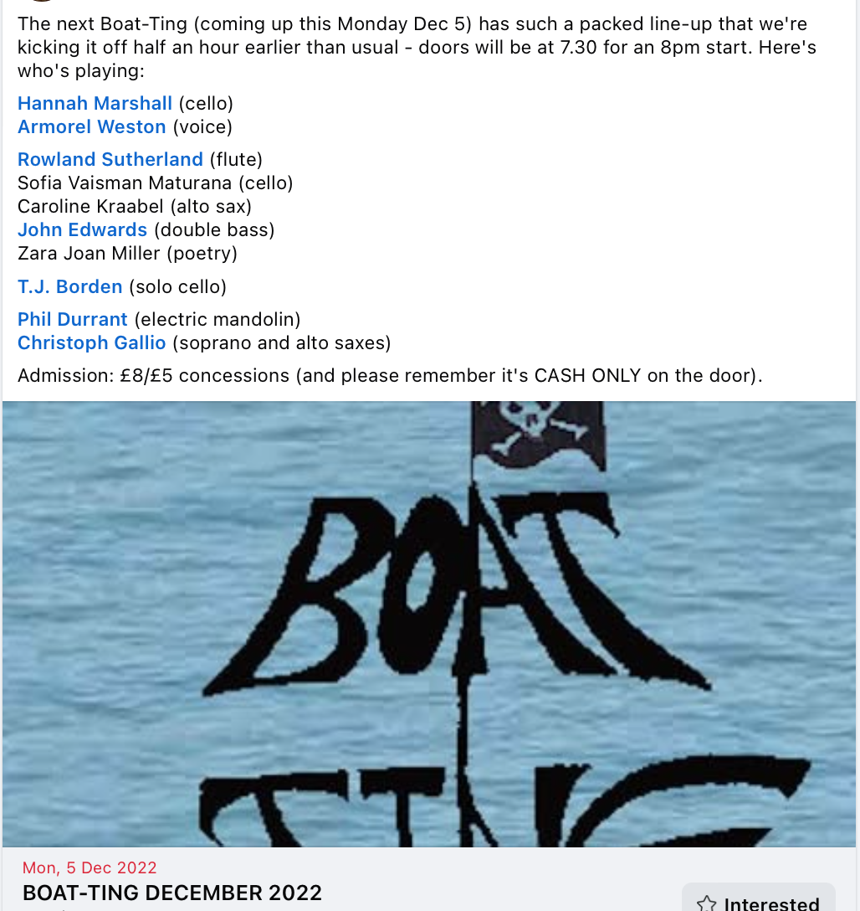
Task: Click the Sofia Vaisman Maturana (cello) text line
Action: 155,183
